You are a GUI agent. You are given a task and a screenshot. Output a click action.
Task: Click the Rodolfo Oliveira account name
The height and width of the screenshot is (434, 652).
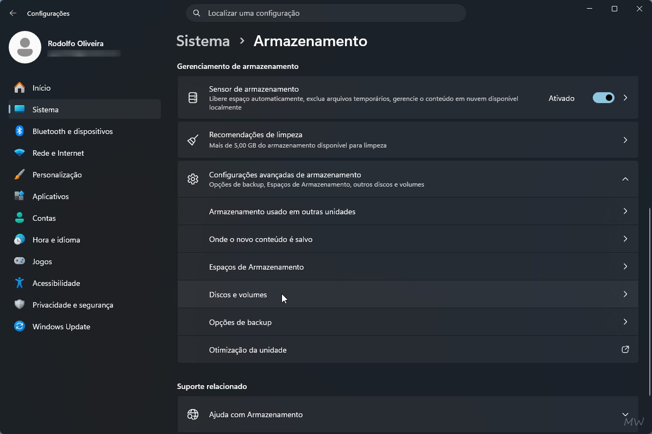(x=76, y=43)
